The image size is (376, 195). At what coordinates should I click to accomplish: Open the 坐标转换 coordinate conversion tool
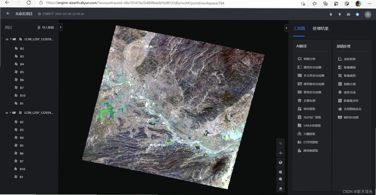pyautogui.click(x=347, y=59)
